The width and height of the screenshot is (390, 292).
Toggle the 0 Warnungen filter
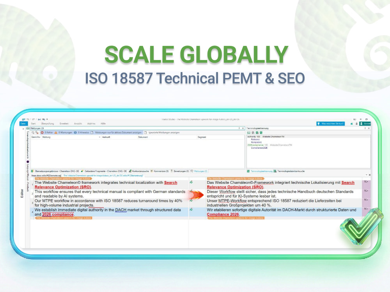click(x=64, y=133)
